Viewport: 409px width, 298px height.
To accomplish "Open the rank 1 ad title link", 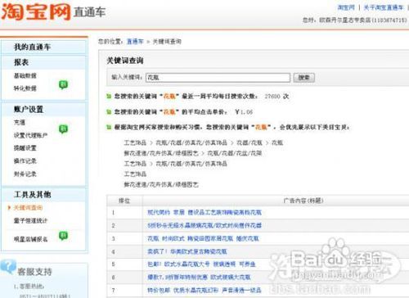I will [x=204, y=212].
